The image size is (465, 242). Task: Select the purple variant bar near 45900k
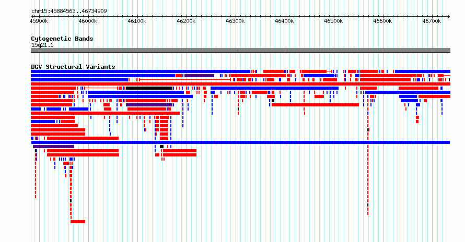coord(53,147)
